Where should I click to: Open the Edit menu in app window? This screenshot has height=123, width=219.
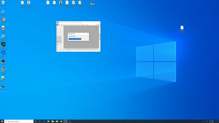[62, 25]
